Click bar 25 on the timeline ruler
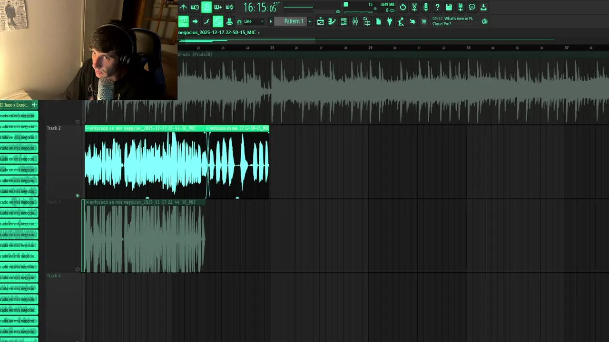The width and height of the screenshot is (609, 342). point(272,47)
